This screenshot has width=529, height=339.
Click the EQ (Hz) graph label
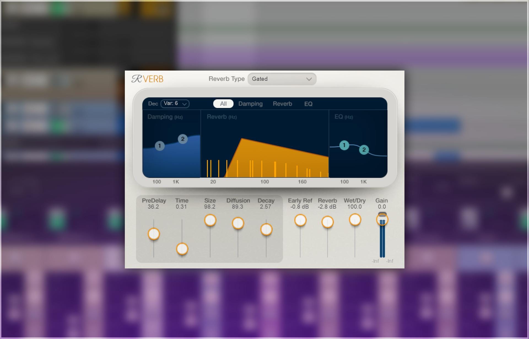[344, 117]
